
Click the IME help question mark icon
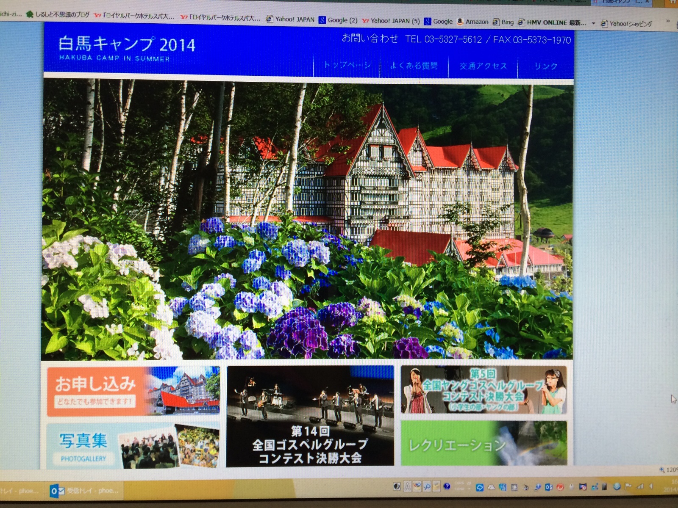pos(447,486)
